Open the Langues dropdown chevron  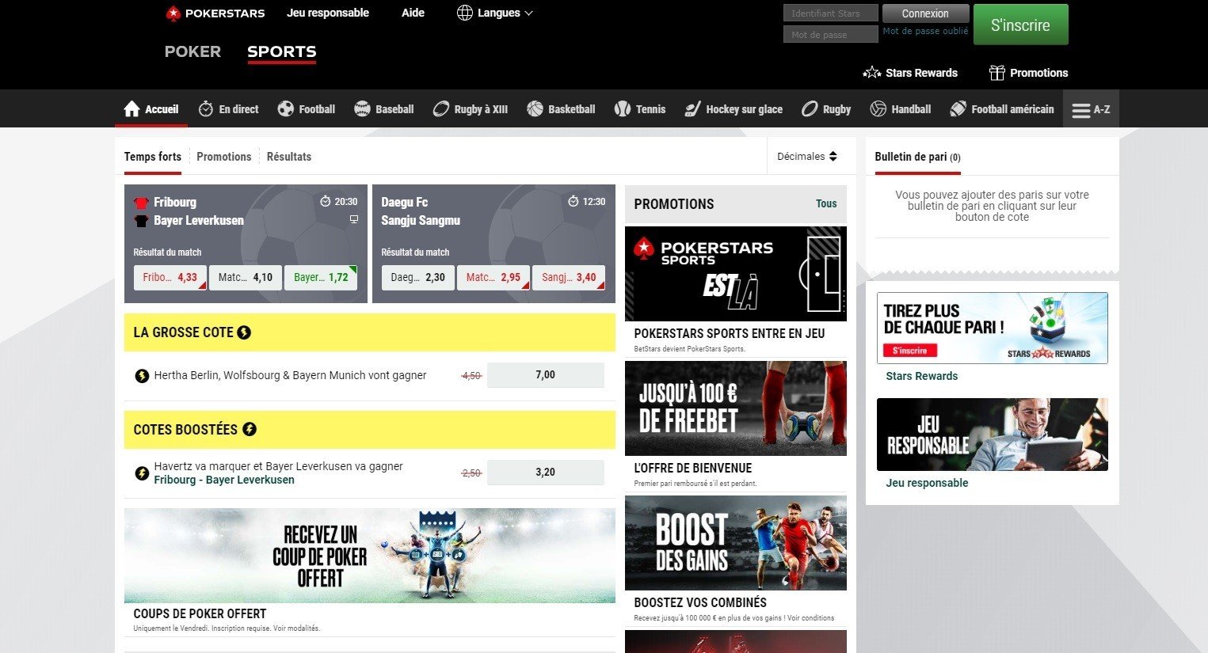coord(528,13)
